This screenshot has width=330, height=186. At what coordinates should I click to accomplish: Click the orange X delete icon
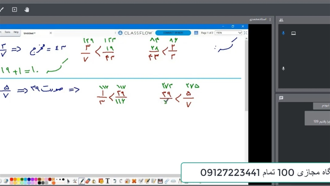(x=134, y=181)
